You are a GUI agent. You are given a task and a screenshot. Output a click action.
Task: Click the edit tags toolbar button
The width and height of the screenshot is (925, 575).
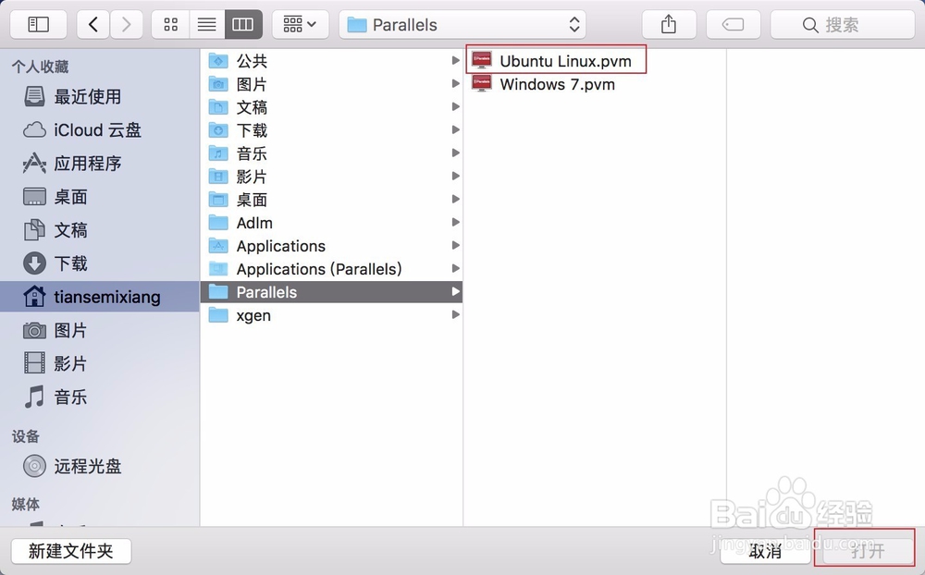pyautogui.click(x=733, y=24)
